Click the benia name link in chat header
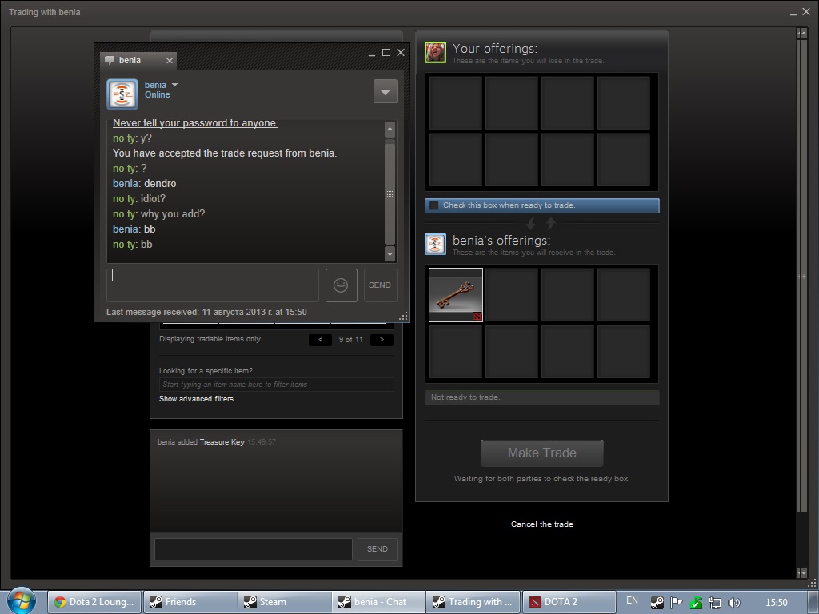 155,85
